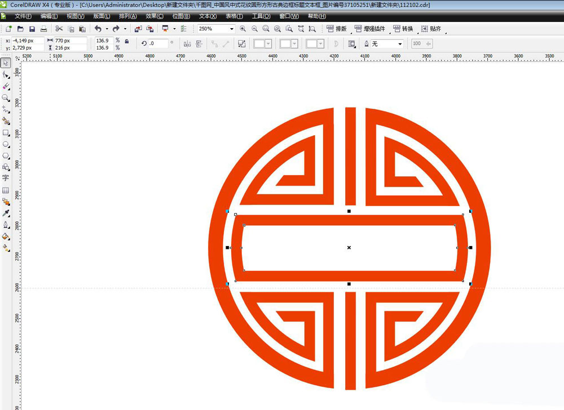This screenshot has width=564, height=410.
Task: Expand the outline width dropdown showing 无
Action: [400, 43]
